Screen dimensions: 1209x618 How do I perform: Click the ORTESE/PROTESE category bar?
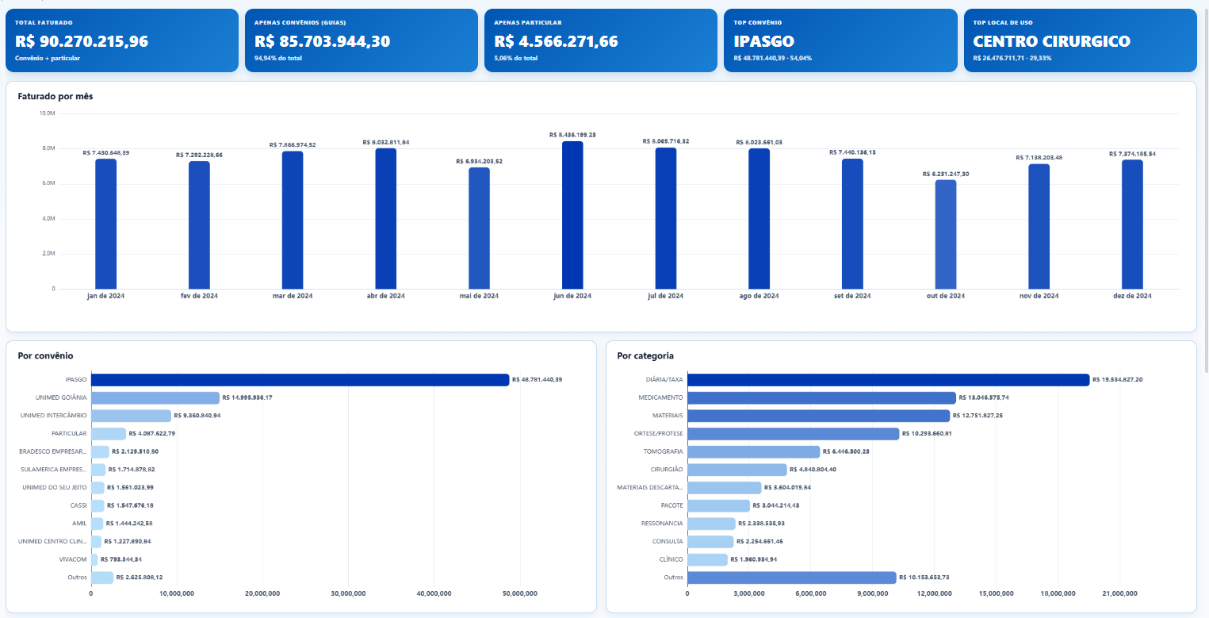pos(794,434)
